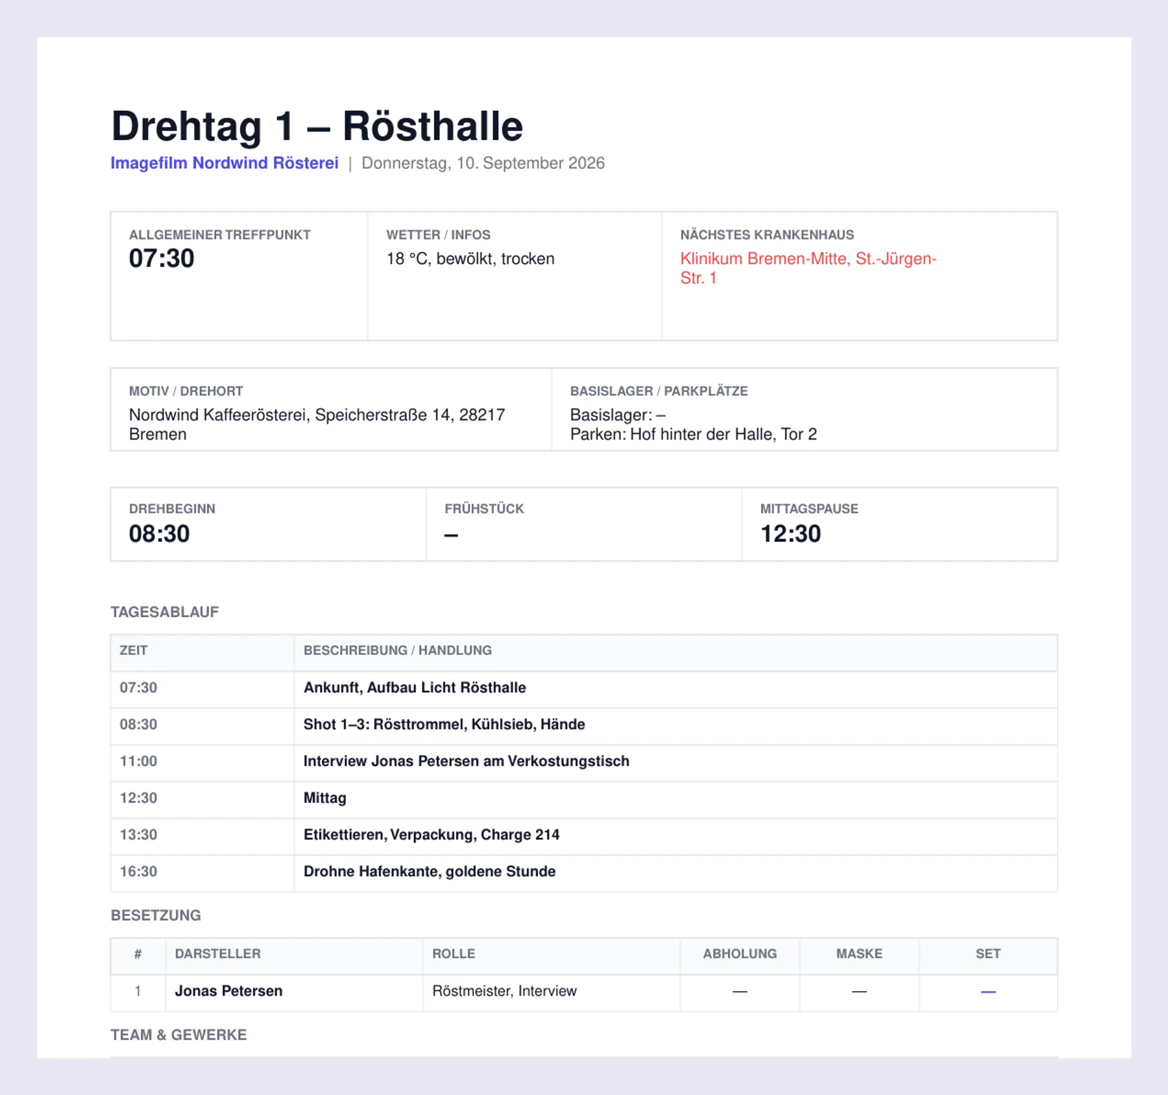Select the date 'Donnerstag, 10. September 2026'
The width and height of the screenshot is (1168, 1095).
[x=483, y=163]
